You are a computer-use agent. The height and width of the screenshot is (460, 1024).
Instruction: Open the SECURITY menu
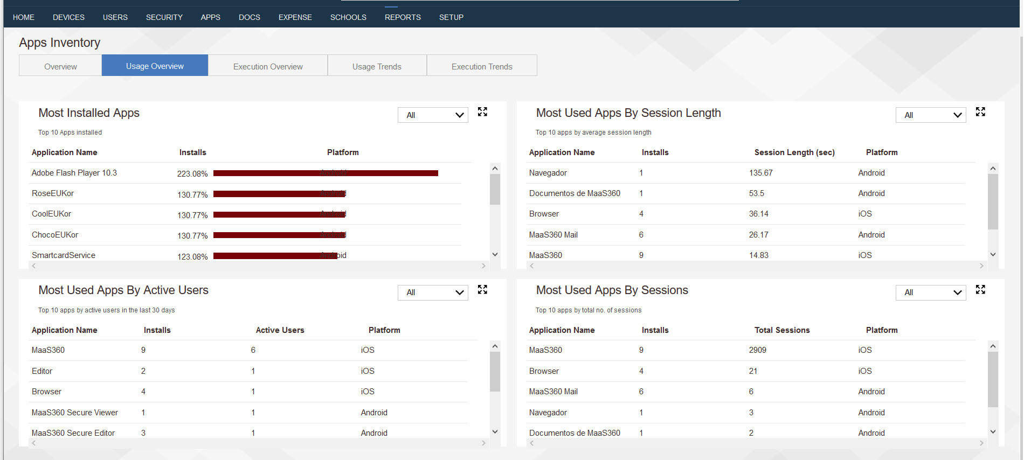[164, 17]
